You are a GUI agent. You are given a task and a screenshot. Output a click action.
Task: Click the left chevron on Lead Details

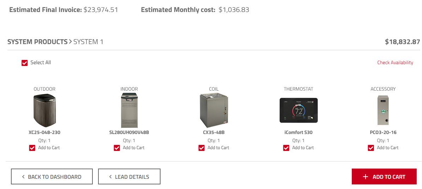(110, 177)
